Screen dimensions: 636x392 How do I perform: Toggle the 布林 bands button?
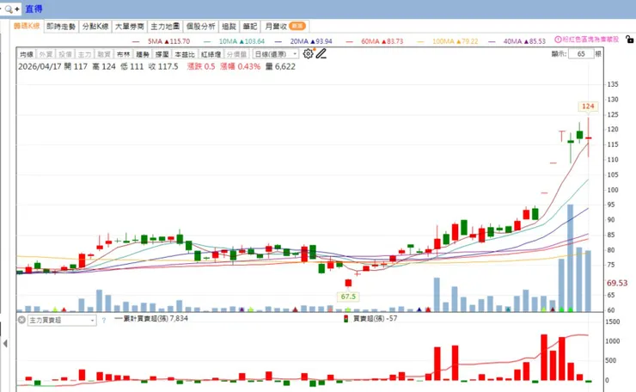123,54
